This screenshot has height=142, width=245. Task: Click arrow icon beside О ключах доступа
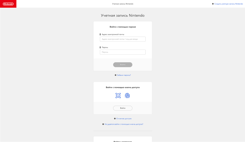click(115, 119)
